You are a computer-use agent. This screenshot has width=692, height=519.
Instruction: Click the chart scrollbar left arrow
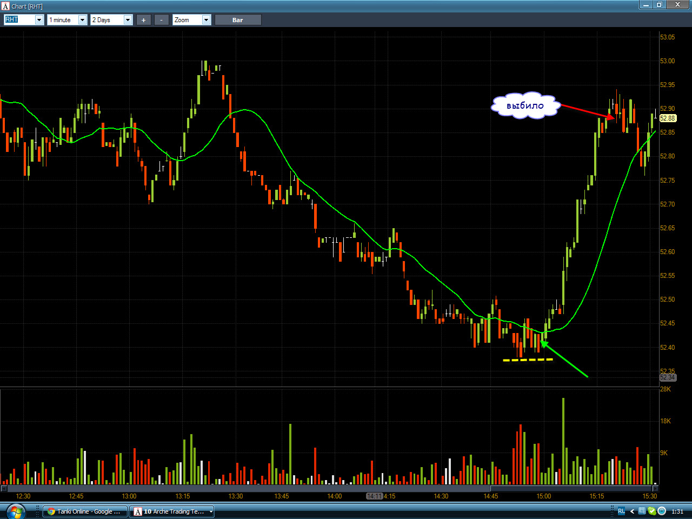(3, 489)
